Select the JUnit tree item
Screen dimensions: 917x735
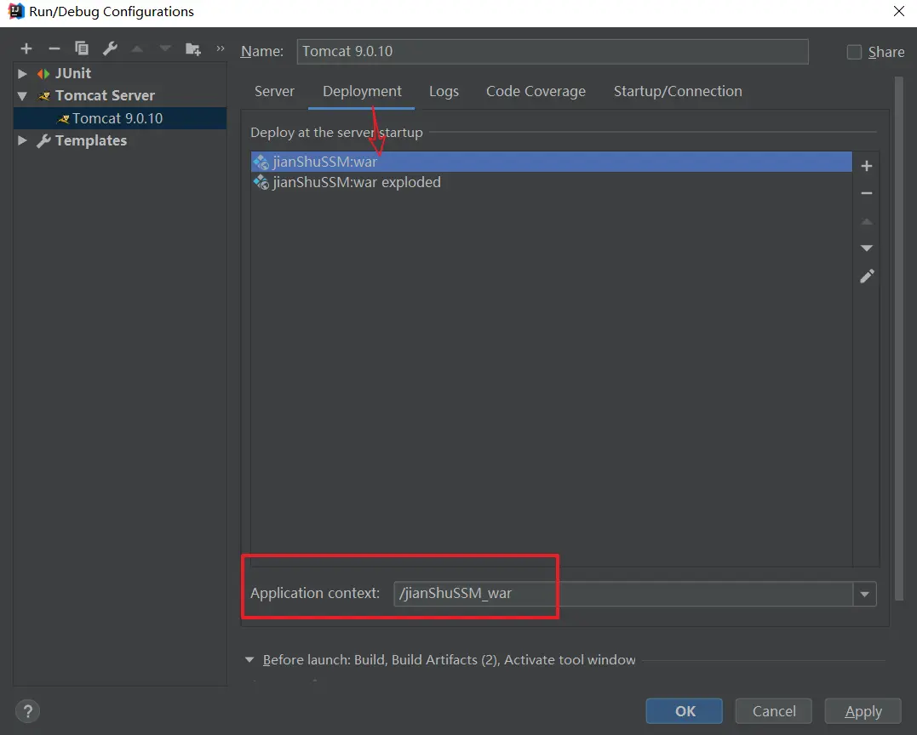pos(120,74)
